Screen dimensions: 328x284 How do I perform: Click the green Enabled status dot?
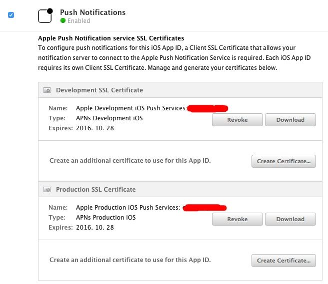tap(63, 20)
